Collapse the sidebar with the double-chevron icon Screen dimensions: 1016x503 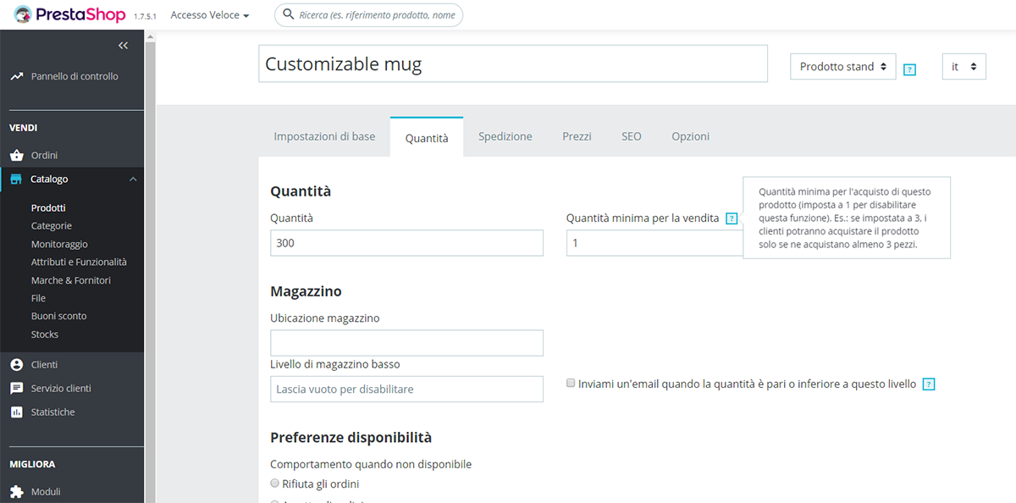[123, 45]
